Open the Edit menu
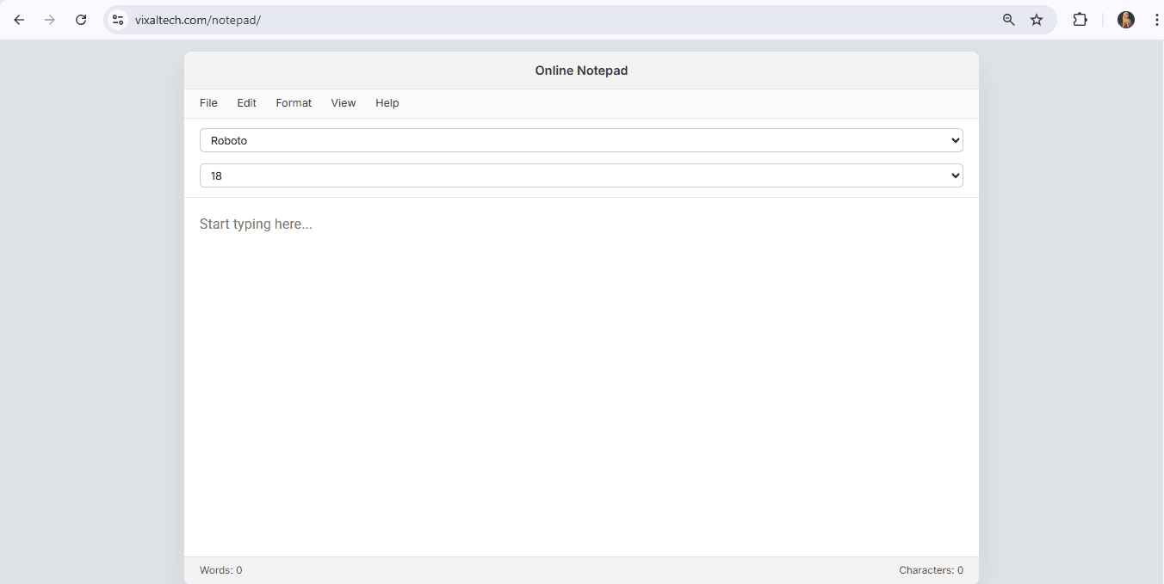The height and width of the screenshot is (584, 1164). [246, 102]
